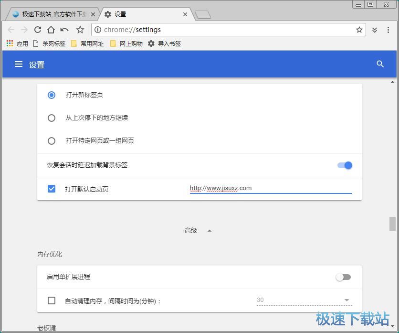Go to the home page icon

click(51, 30)
